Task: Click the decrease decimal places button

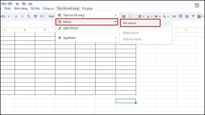Action: click(28, 16)
